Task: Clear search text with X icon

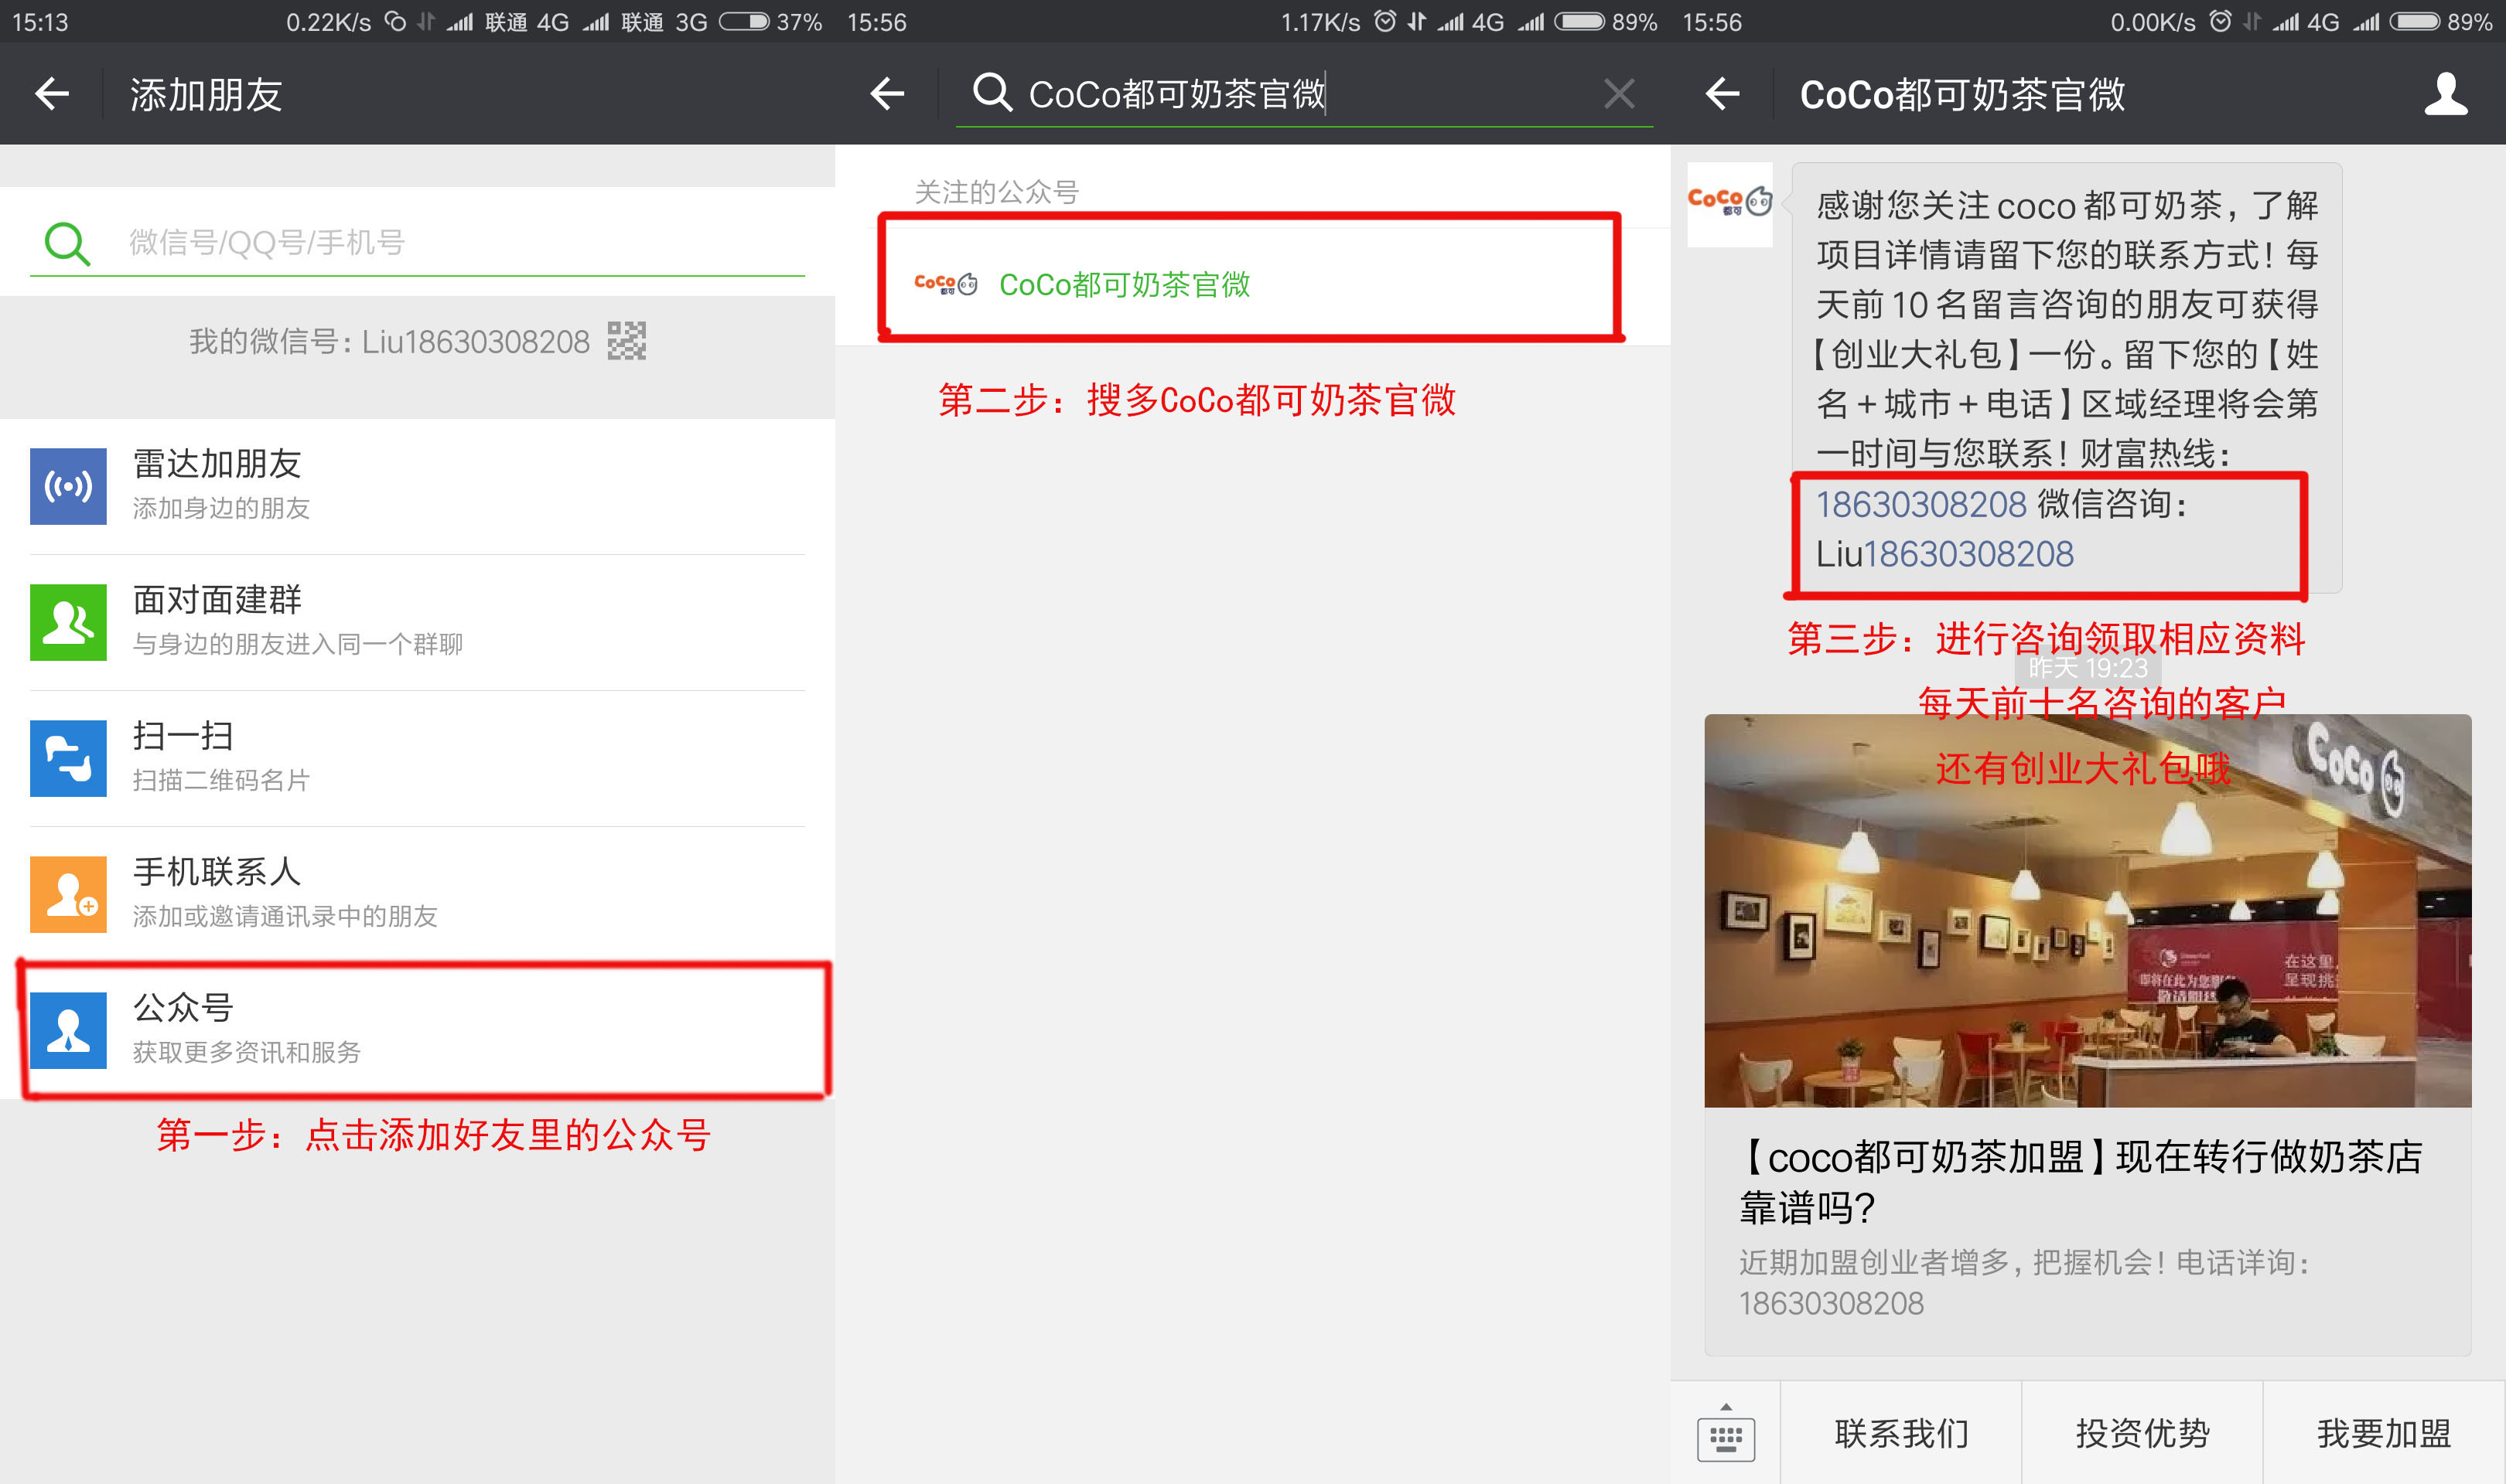Action: point(1619,95)
